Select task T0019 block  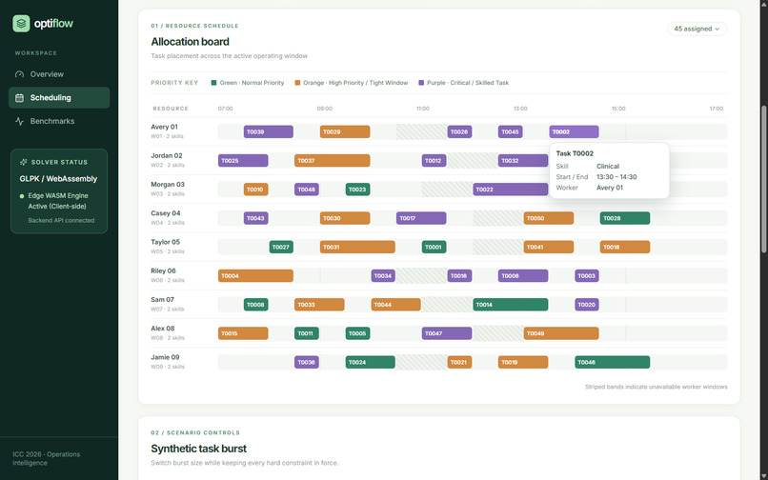(523, 363)
